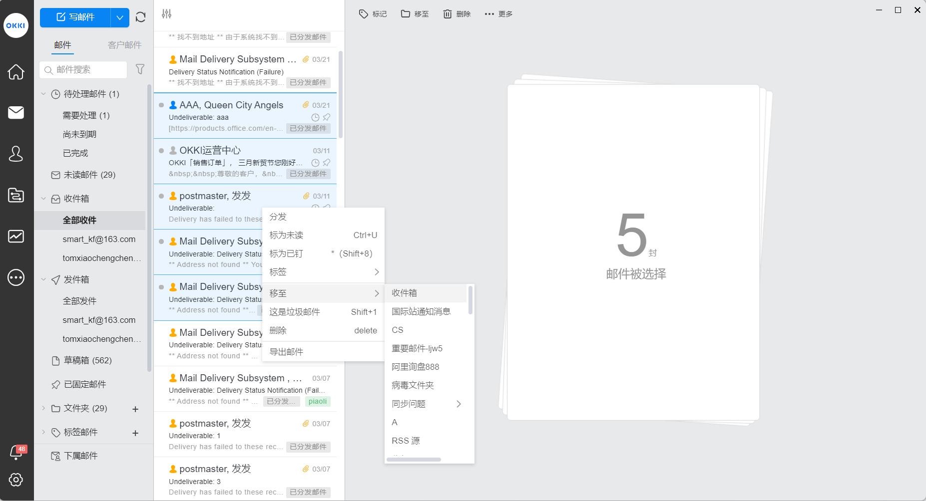This screenshot has width=926, height=501.
Task: Click the clock icon on the AAA, Queen City Angels mail
Action: 316,117
